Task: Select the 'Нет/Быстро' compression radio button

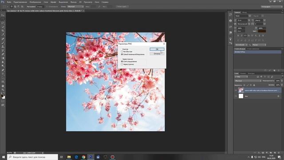Action: point(122,52)
